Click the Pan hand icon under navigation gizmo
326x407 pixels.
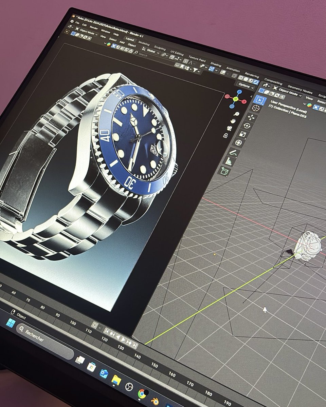pyautogui.click(x=234, y=121)
